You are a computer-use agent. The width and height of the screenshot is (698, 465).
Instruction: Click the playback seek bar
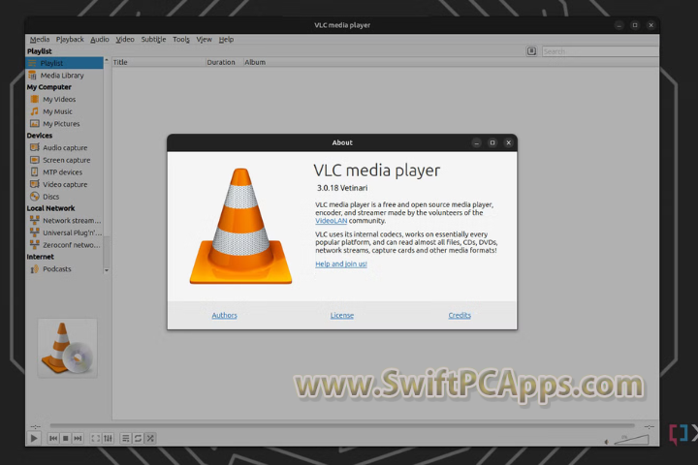[342, 426]
